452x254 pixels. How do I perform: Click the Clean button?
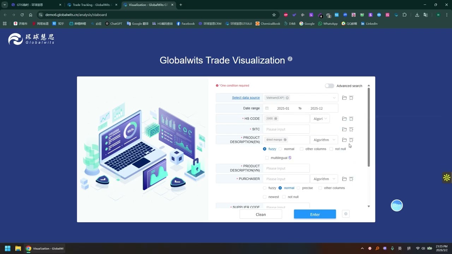coord(261,214)
